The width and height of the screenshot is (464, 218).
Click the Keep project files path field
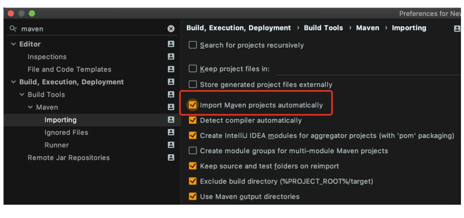tap(367, 69)
